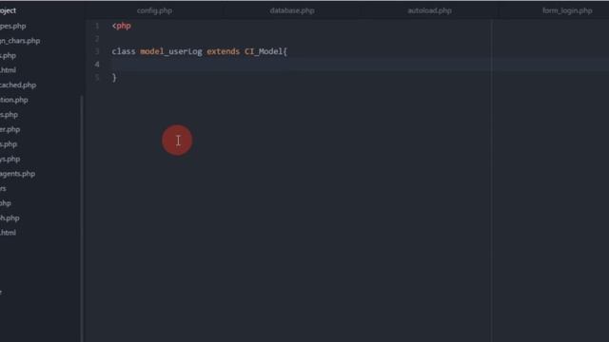Open the file ending in pes.php

(x=12, y=26)
